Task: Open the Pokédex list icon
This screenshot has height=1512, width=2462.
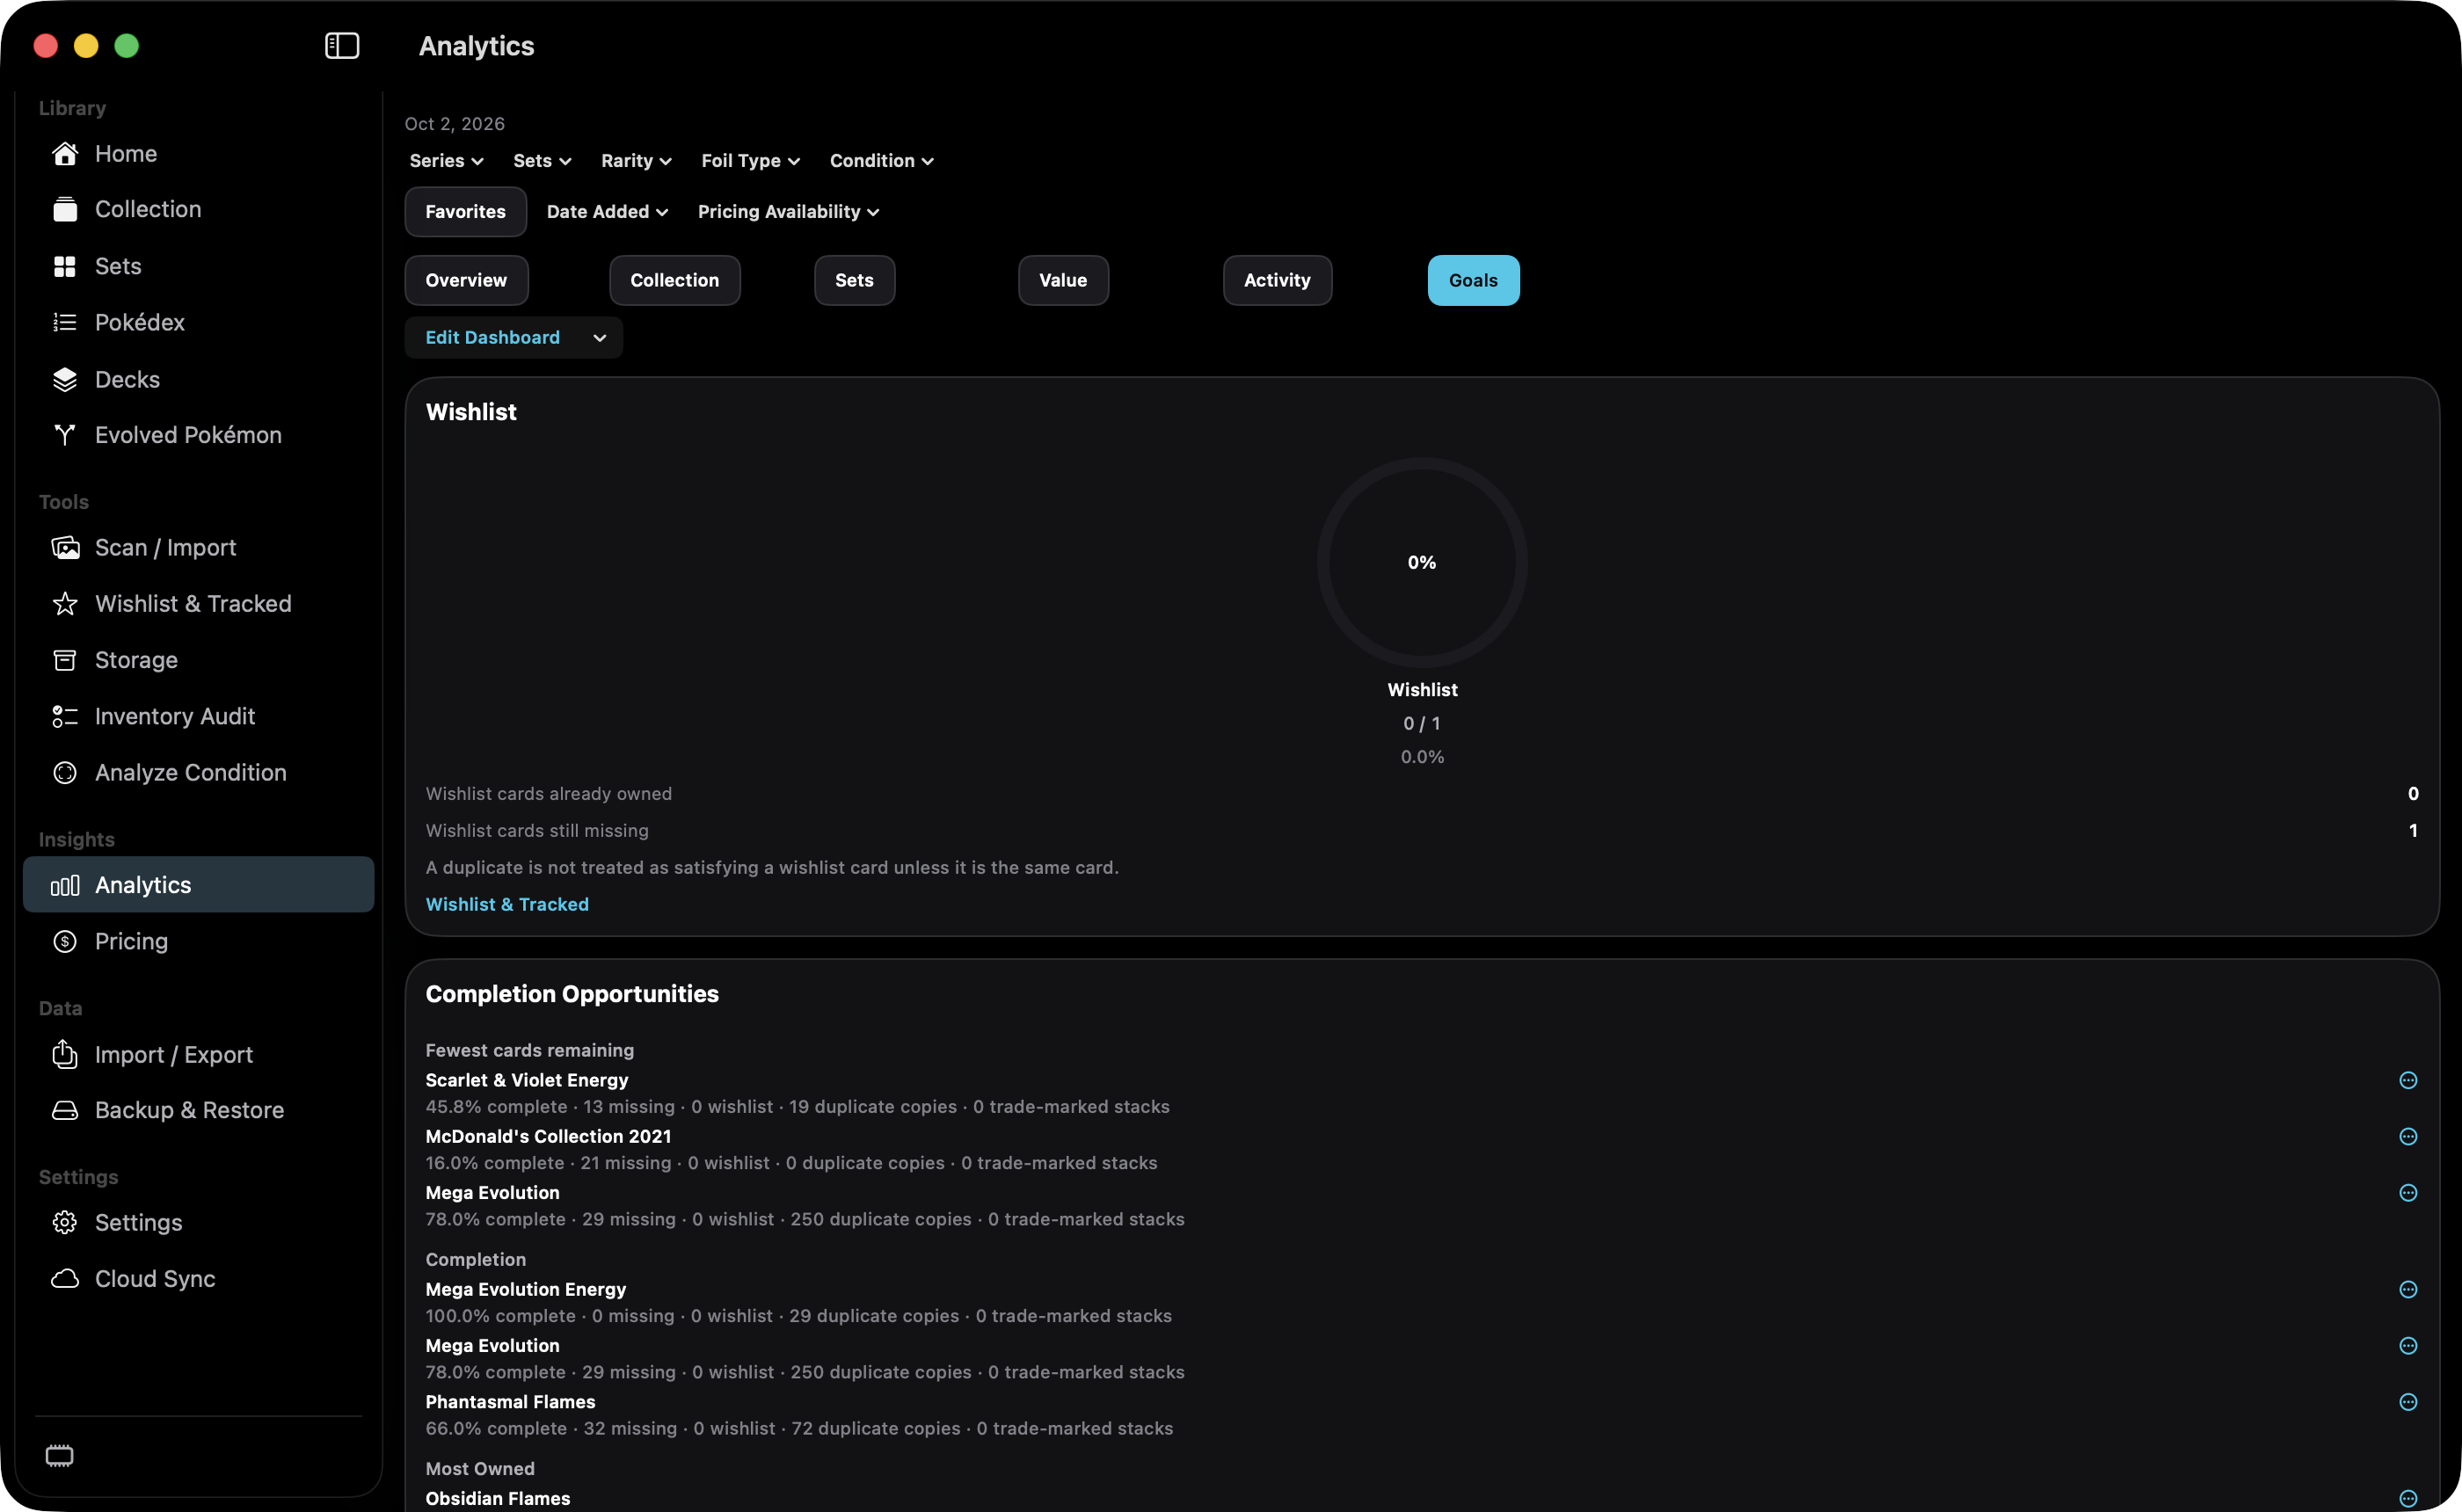Action: tap(65, 322)
